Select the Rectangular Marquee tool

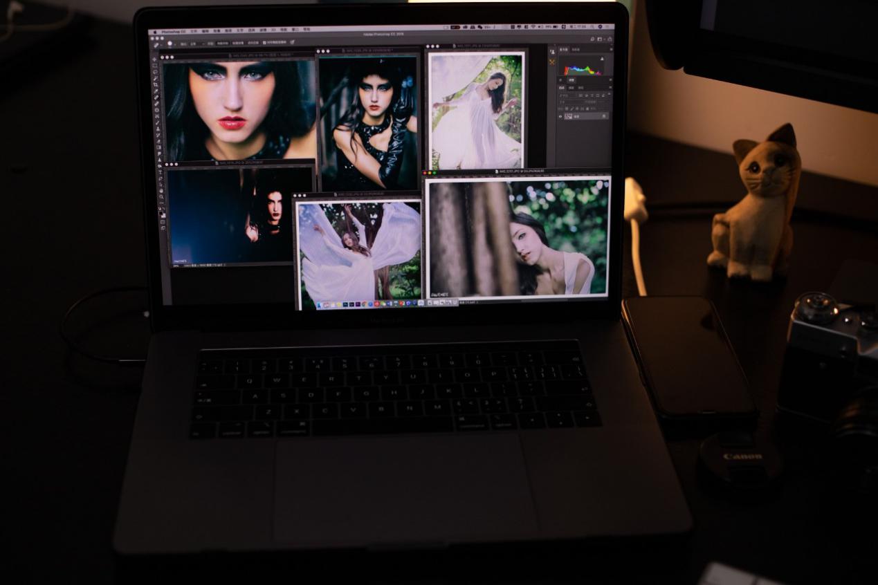click(x=154, y=66)
